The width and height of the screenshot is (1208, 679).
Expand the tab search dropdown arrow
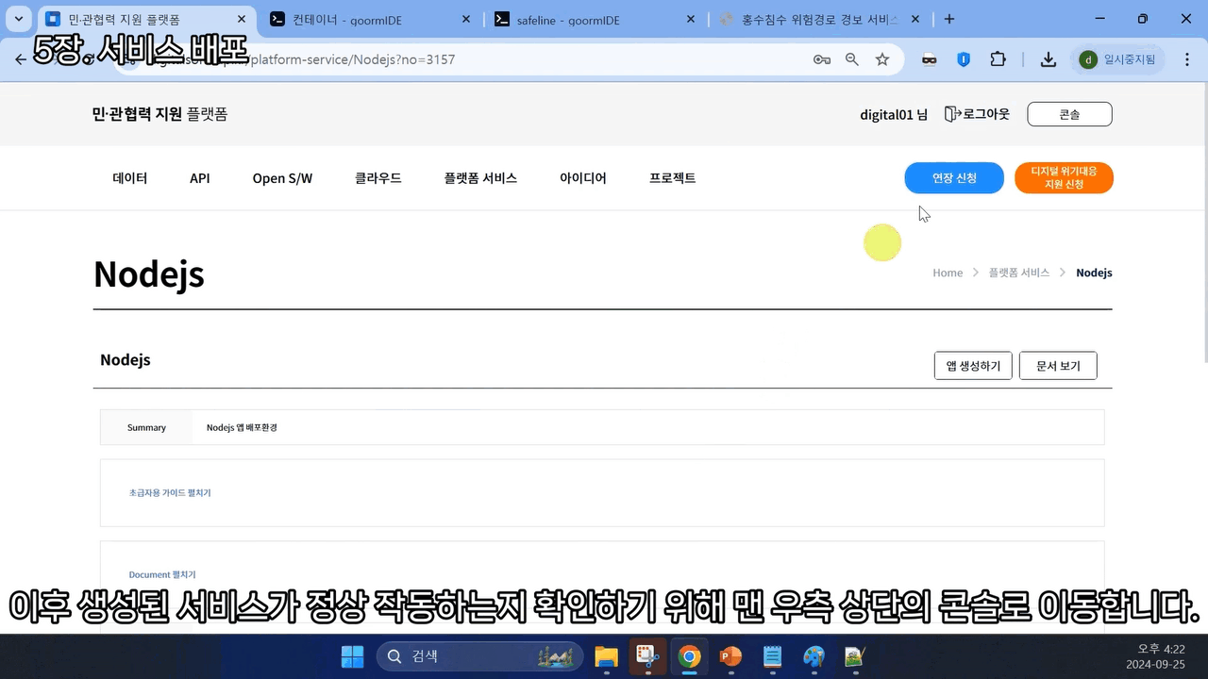click(18, 19)
